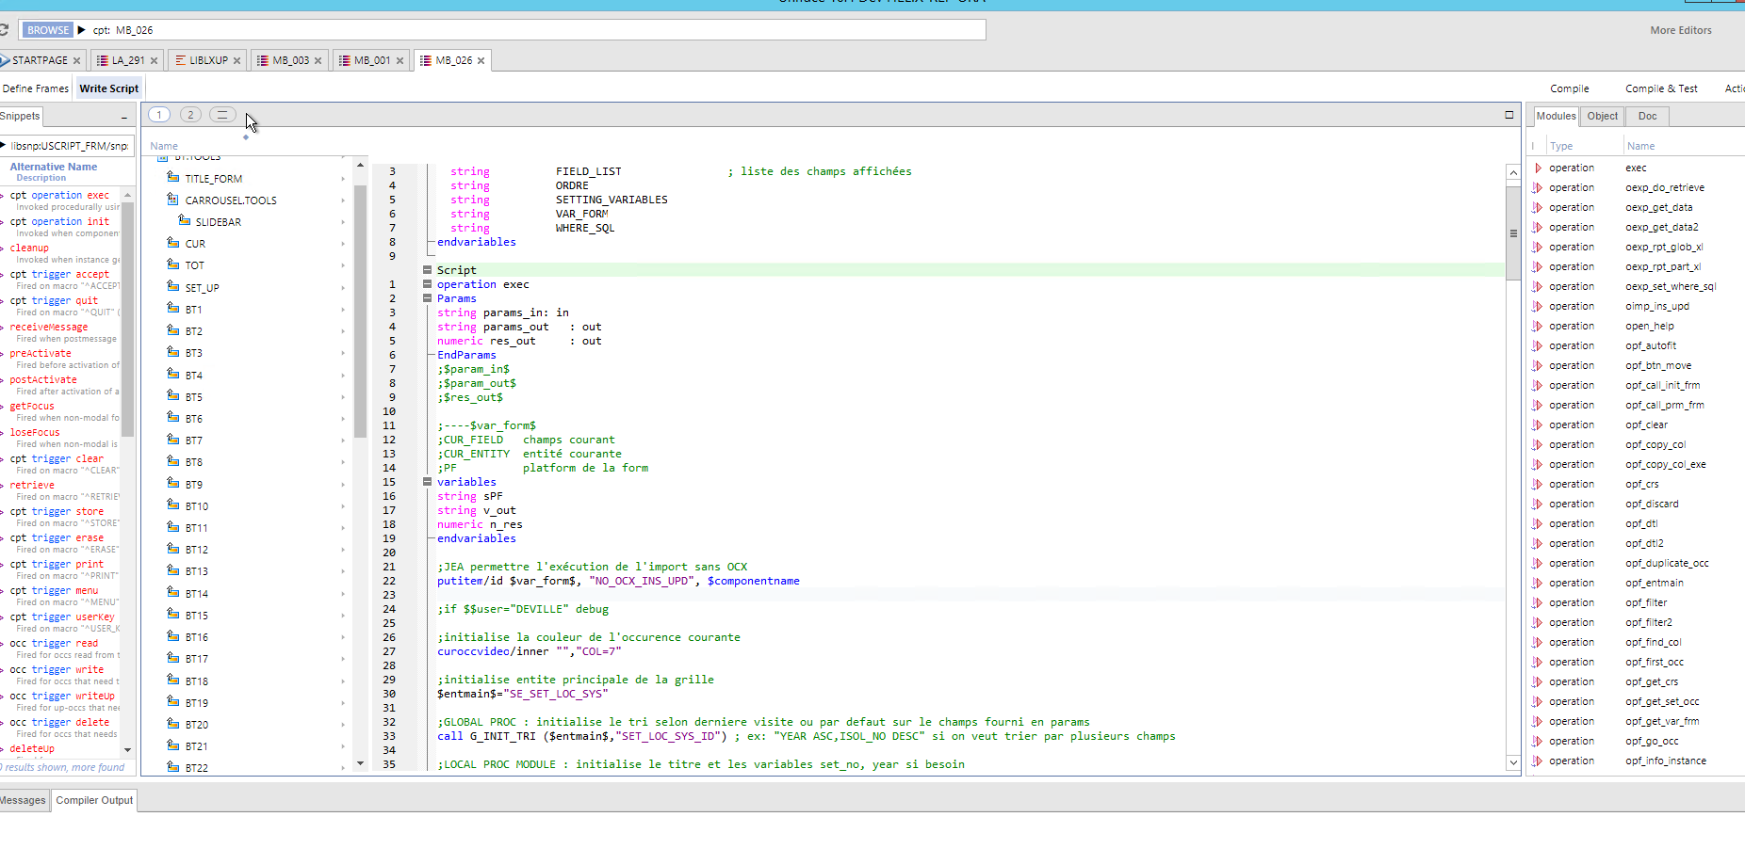Click the Compile & Test button
The height and width of the screenshot is (865, 1745).
1661,88
